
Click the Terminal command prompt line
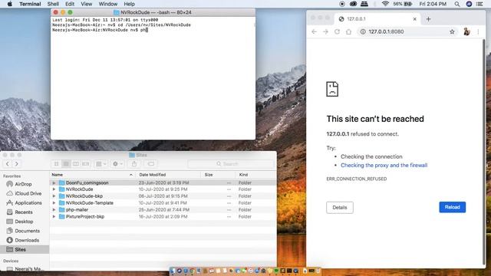[x=100, y=30]
